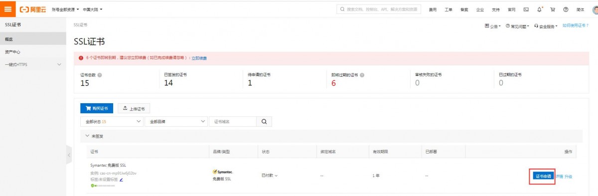Click the notification bell icon
The height and width of the screenshot is (196, 598).
pyautogui.click(x=540, y=9)
